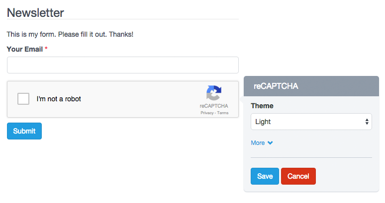385x203 pixels.
Task: Click the More link text
Action: pos(258,143)
